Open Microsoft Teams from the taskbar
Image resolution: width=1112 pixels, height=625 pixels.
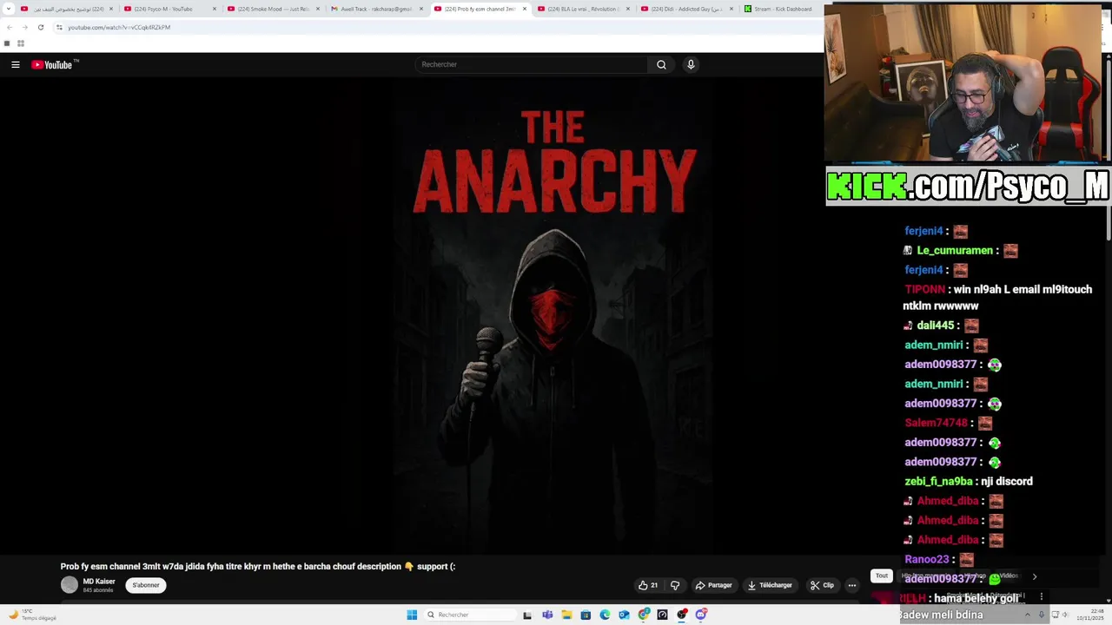coord(547,615)
